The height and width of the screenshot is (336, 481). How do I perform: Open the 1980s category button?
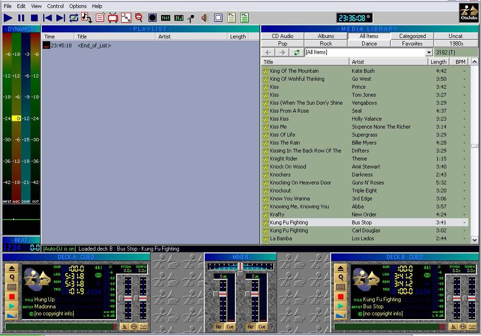pyautogui.click(x=456, y=44)
